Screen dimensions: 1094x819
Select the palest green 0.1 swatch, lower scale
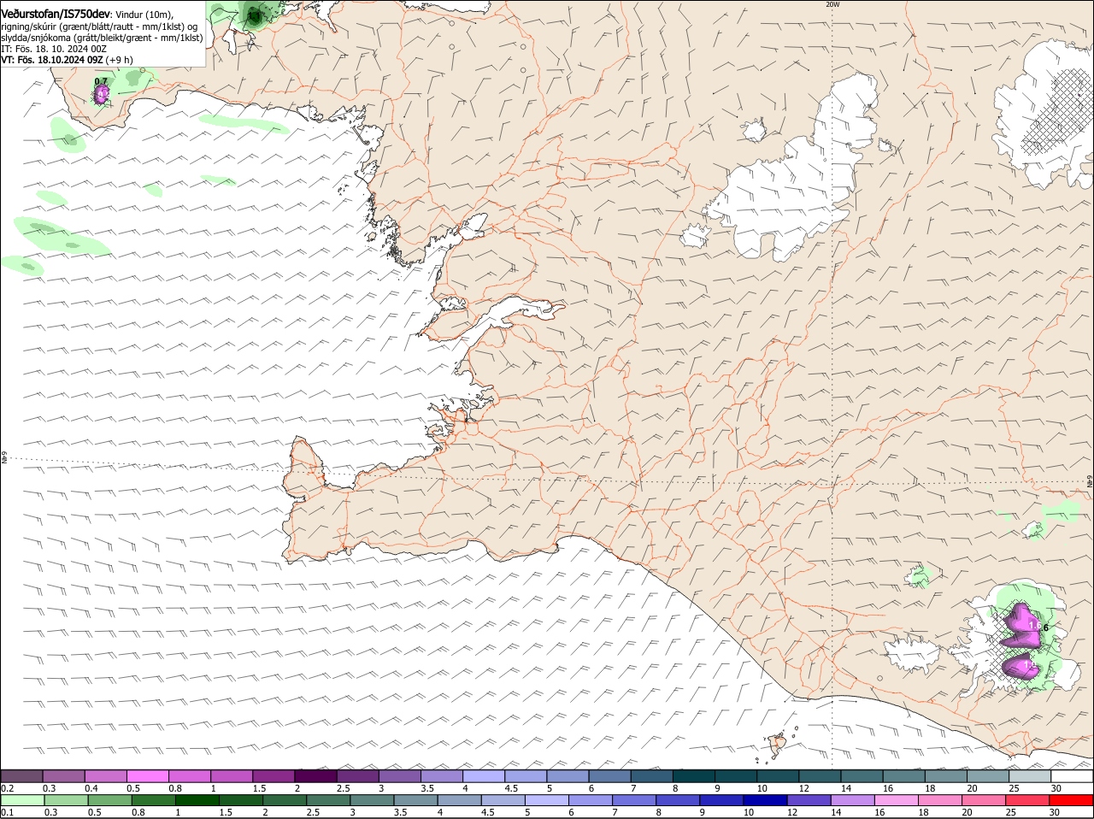[22, 800]
